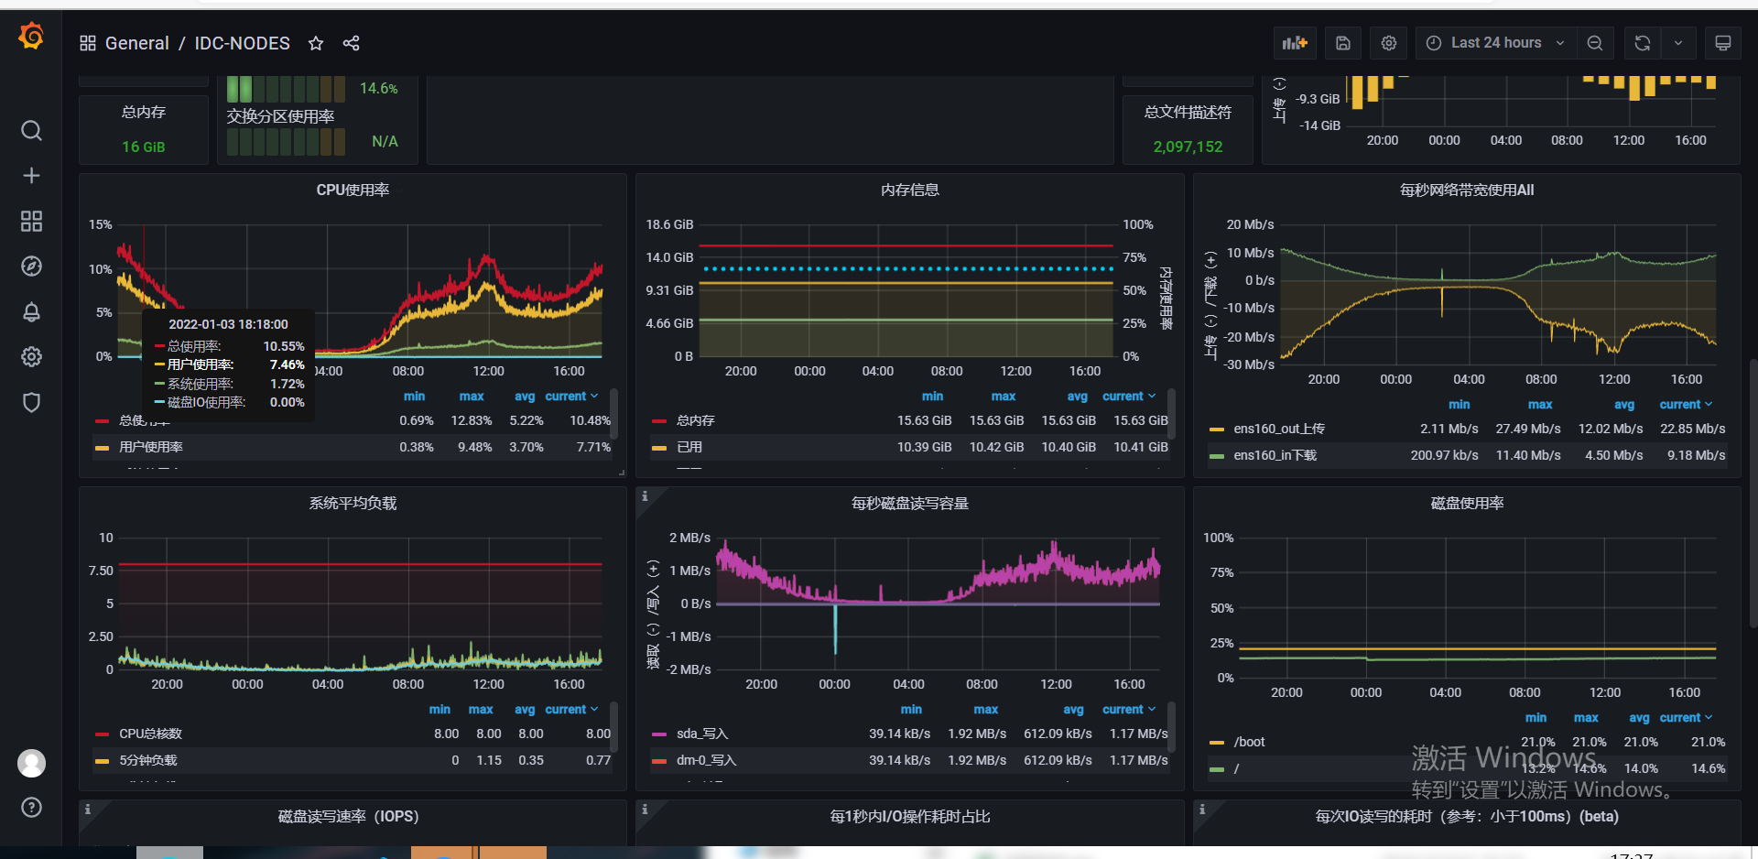This screenshot has width=1758, height=859.
Task: Open the 磁盘使用率 panel title menu
Action: coord(1467,504)
